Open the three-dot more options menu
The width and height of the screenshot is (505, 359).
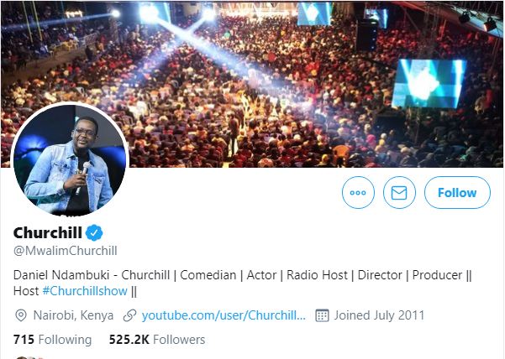pyautogui.click(x=358, y=193)
